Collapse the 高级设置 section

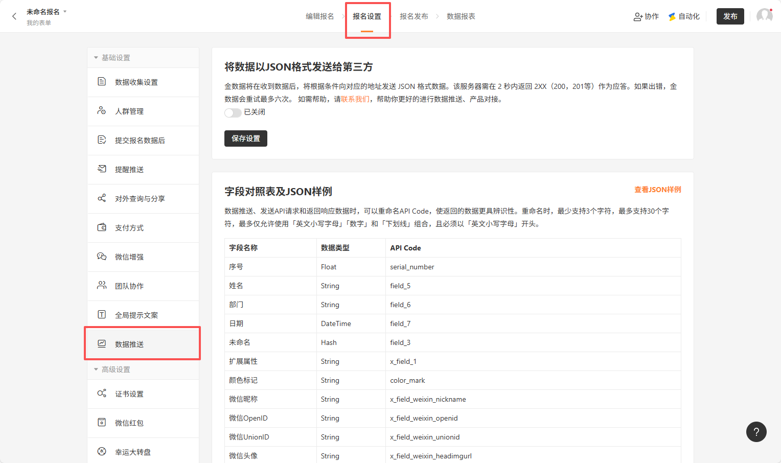[96, 369]
